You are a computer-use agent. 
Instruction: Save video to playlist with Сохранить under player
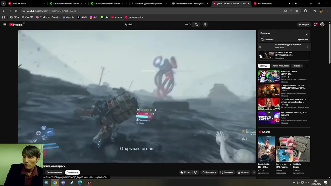[x=227, y=172]
